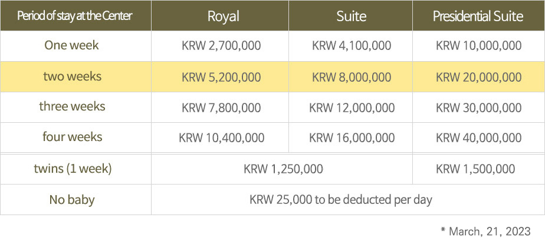Screen dimensions: 545x248
Task: Click the 'twins (1 week)' row label
Action: click(x=73, y=169)
